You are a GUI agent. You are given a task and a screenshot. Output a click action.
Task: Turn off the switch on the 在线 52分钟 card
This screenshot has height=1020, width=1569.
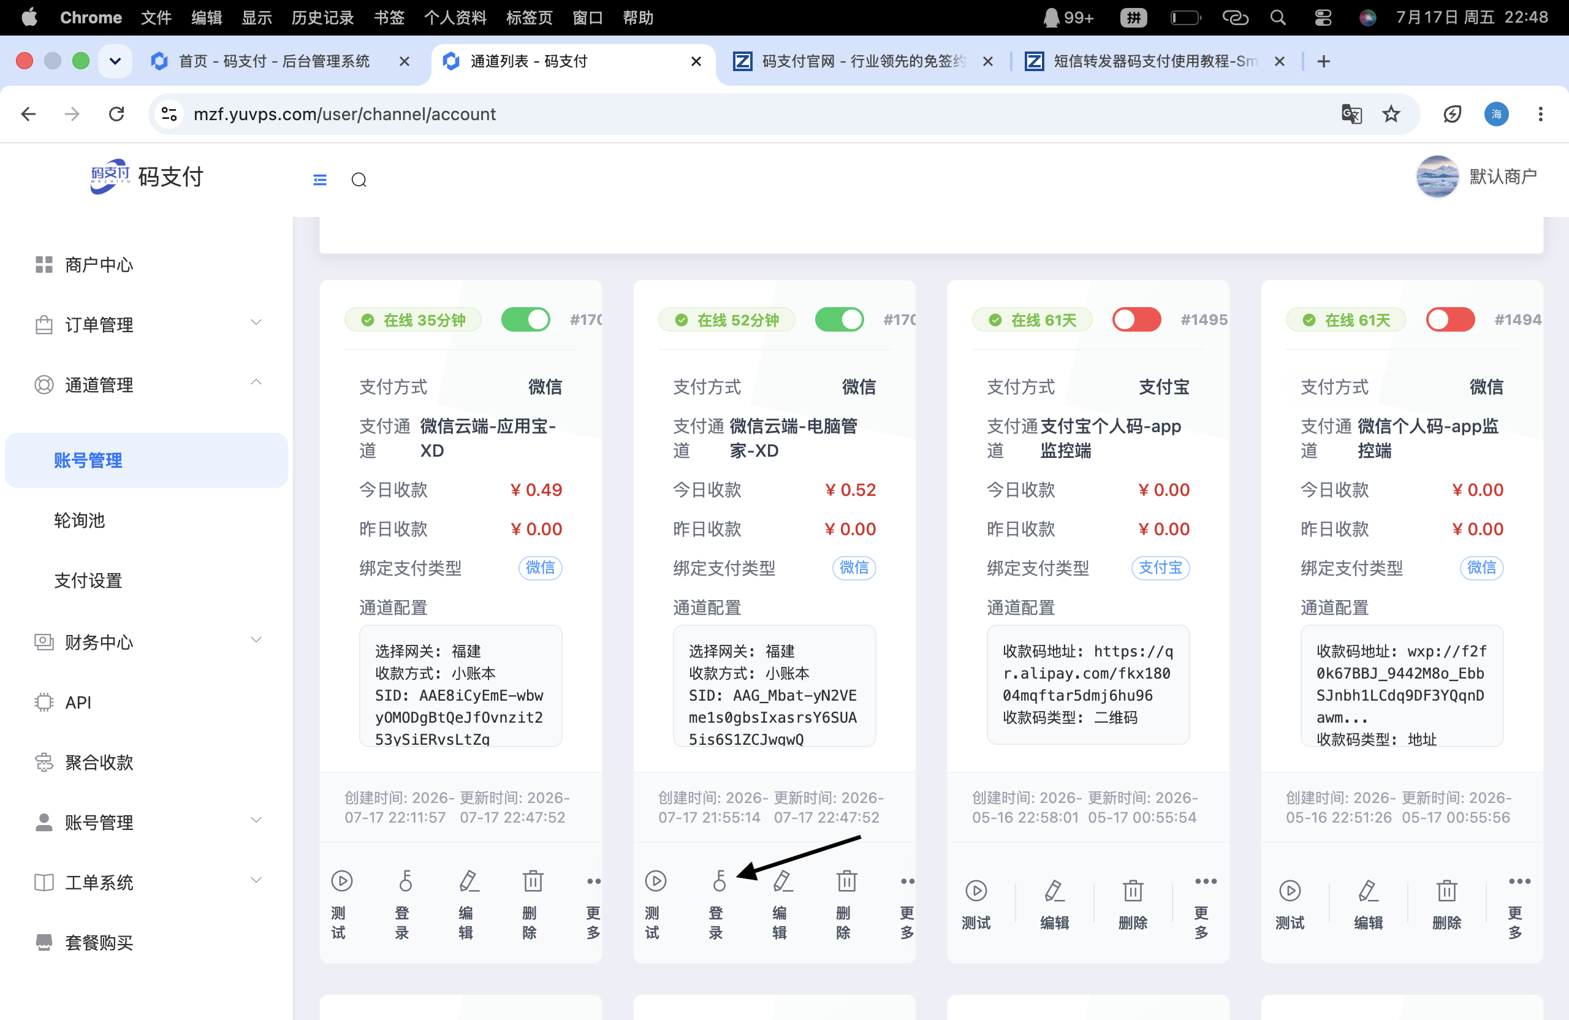pos(839,320)
